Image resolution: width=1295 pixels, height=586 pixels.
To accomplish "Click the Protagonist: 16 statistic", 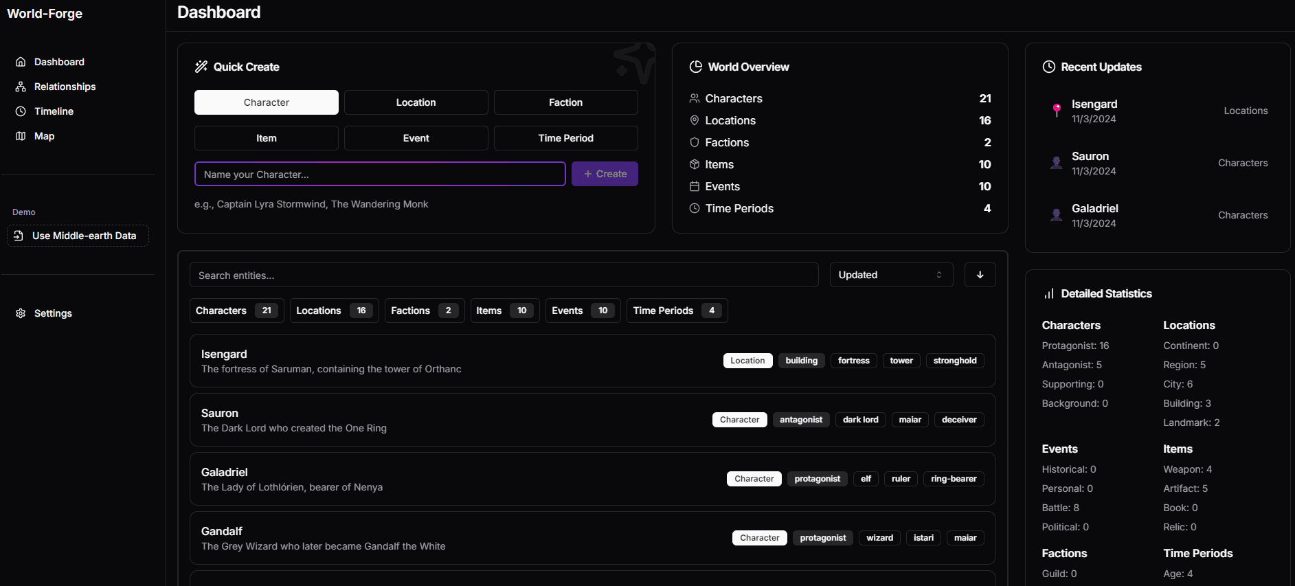I will (1075, 346).
